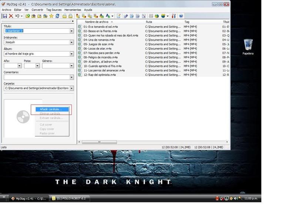Choose Añadir carátula in context menu
Screen dimensions: 296x222
click(x=52, y=109)
